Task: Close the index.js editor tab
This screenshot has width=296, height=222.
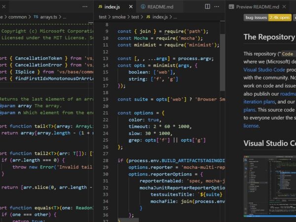Action: tap(131, 7)
